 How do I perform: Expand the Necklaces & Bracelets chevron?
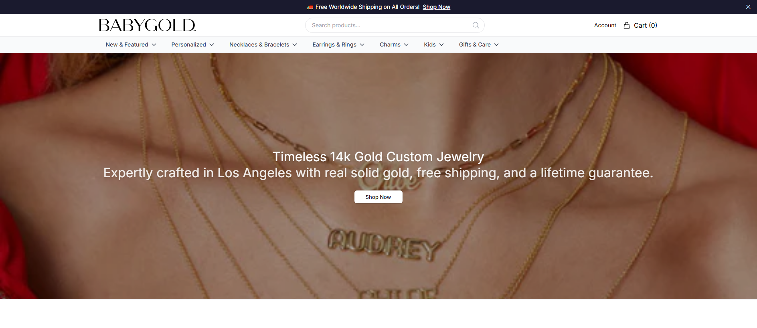pos(295,45)
